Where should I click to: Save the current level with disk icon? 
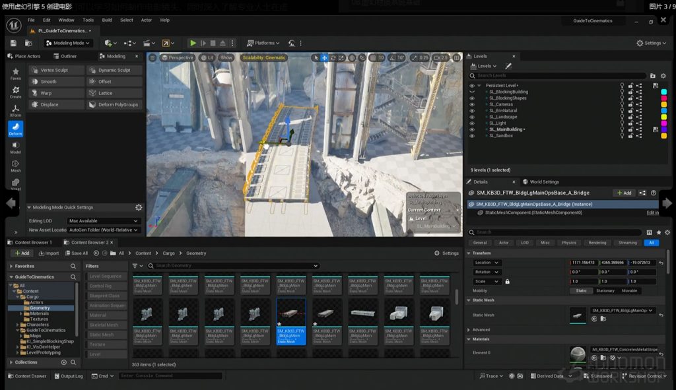click(13, 43)
